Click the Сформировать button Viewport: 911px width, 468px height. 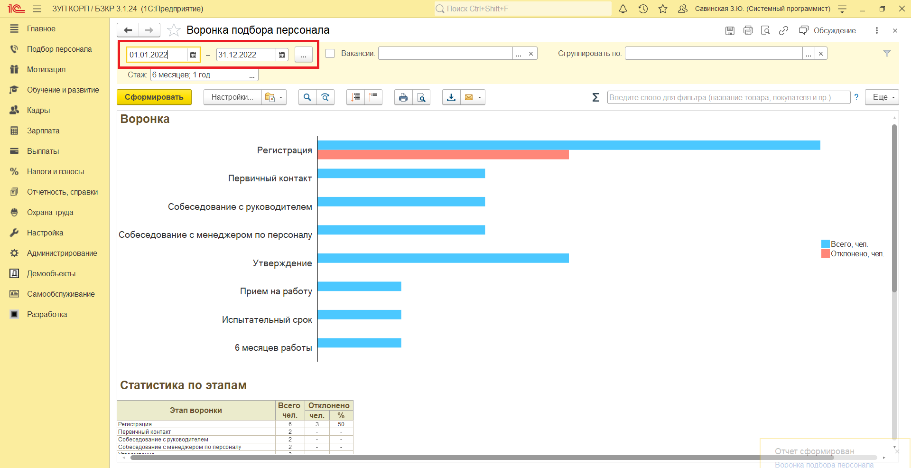click(x=154, y=97)
